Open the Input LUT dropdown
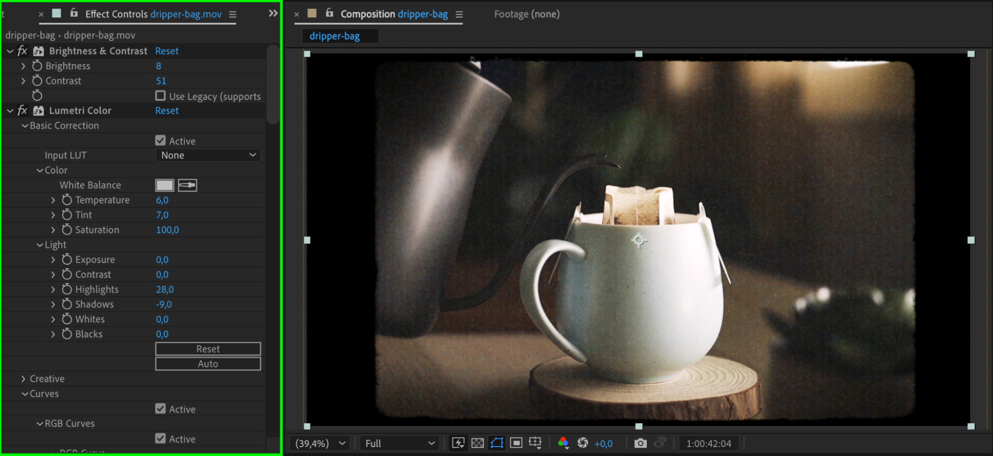This screenshot has width=993, height=456. tap(208, 155)
